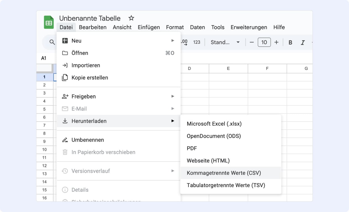Download as PDF
The image size is (349, 212).
[230, 149]
